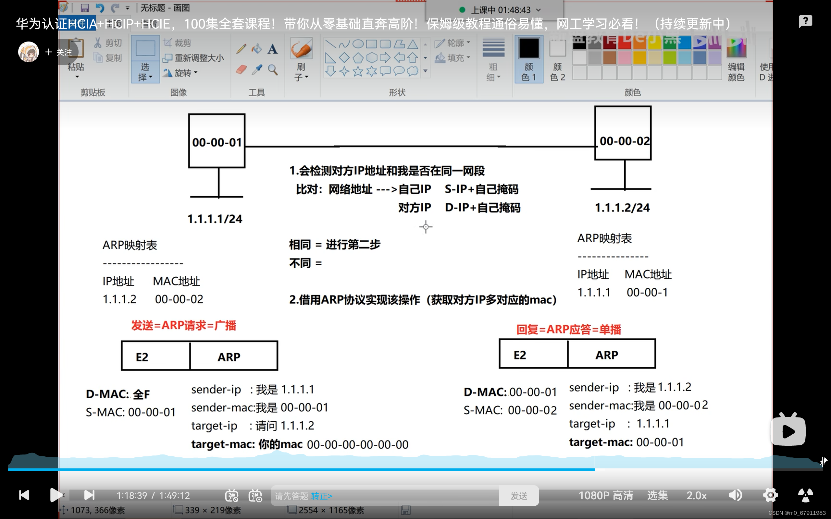Click the 转正> link in comment box
Viewport: 831px width, 519px height.
click(322, 496)
